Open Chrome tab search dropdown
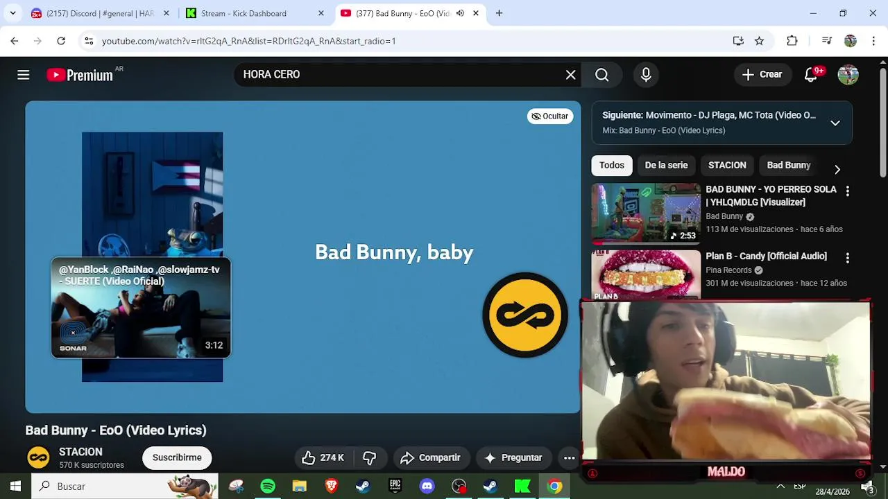The image size is (888, 499). click(x=12, y=13)
